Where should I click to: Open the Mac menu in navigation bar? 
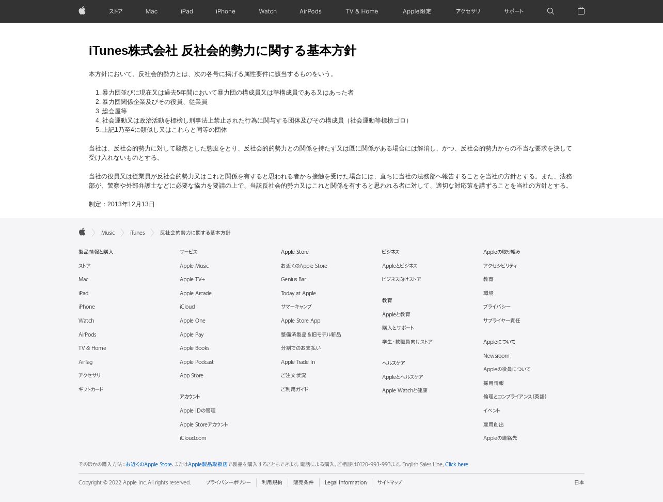pyautogui.click(x=151, y=11)
